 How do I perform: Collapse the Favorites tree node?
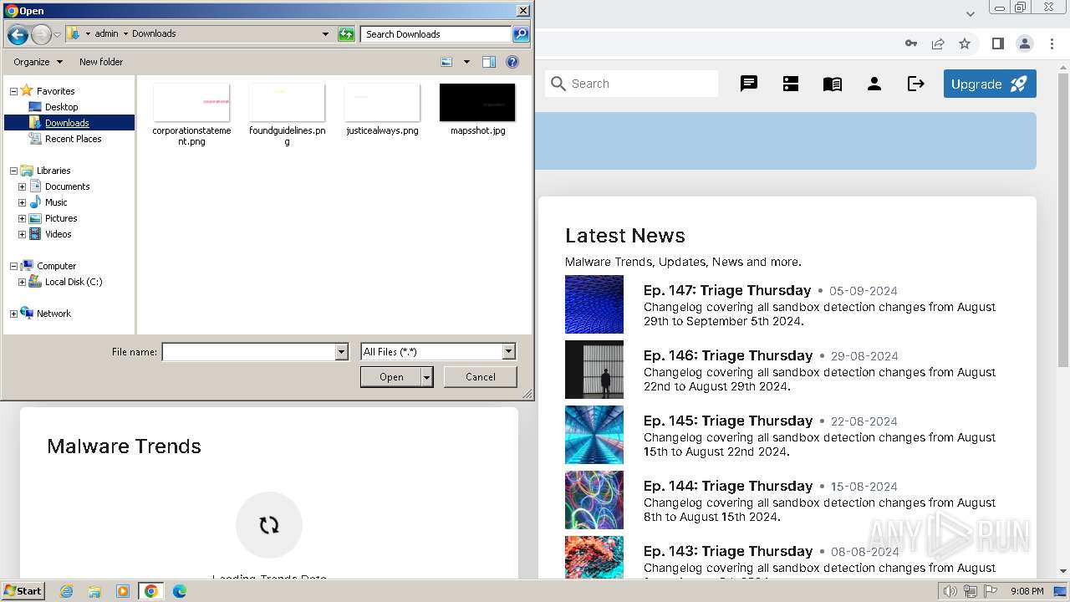(x=13, y=91)
